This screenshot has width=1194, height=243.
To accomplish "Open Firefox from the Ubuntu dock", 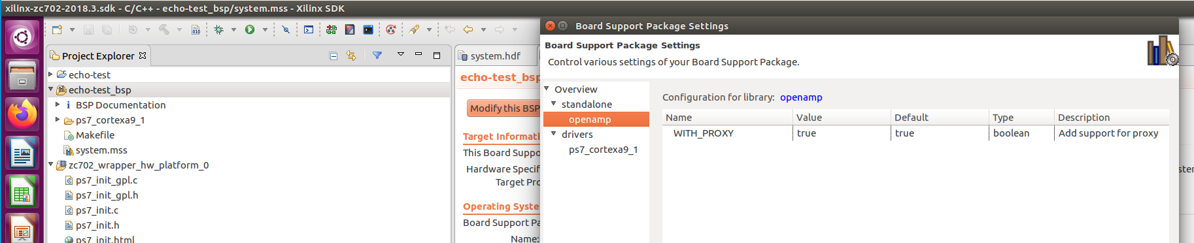I will tap(22, 114).
